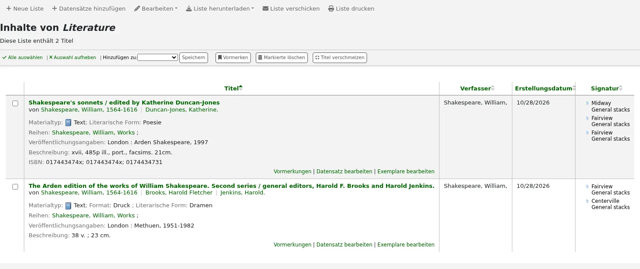
Task: Click the Neue Liste button
Action: [25, 8]
